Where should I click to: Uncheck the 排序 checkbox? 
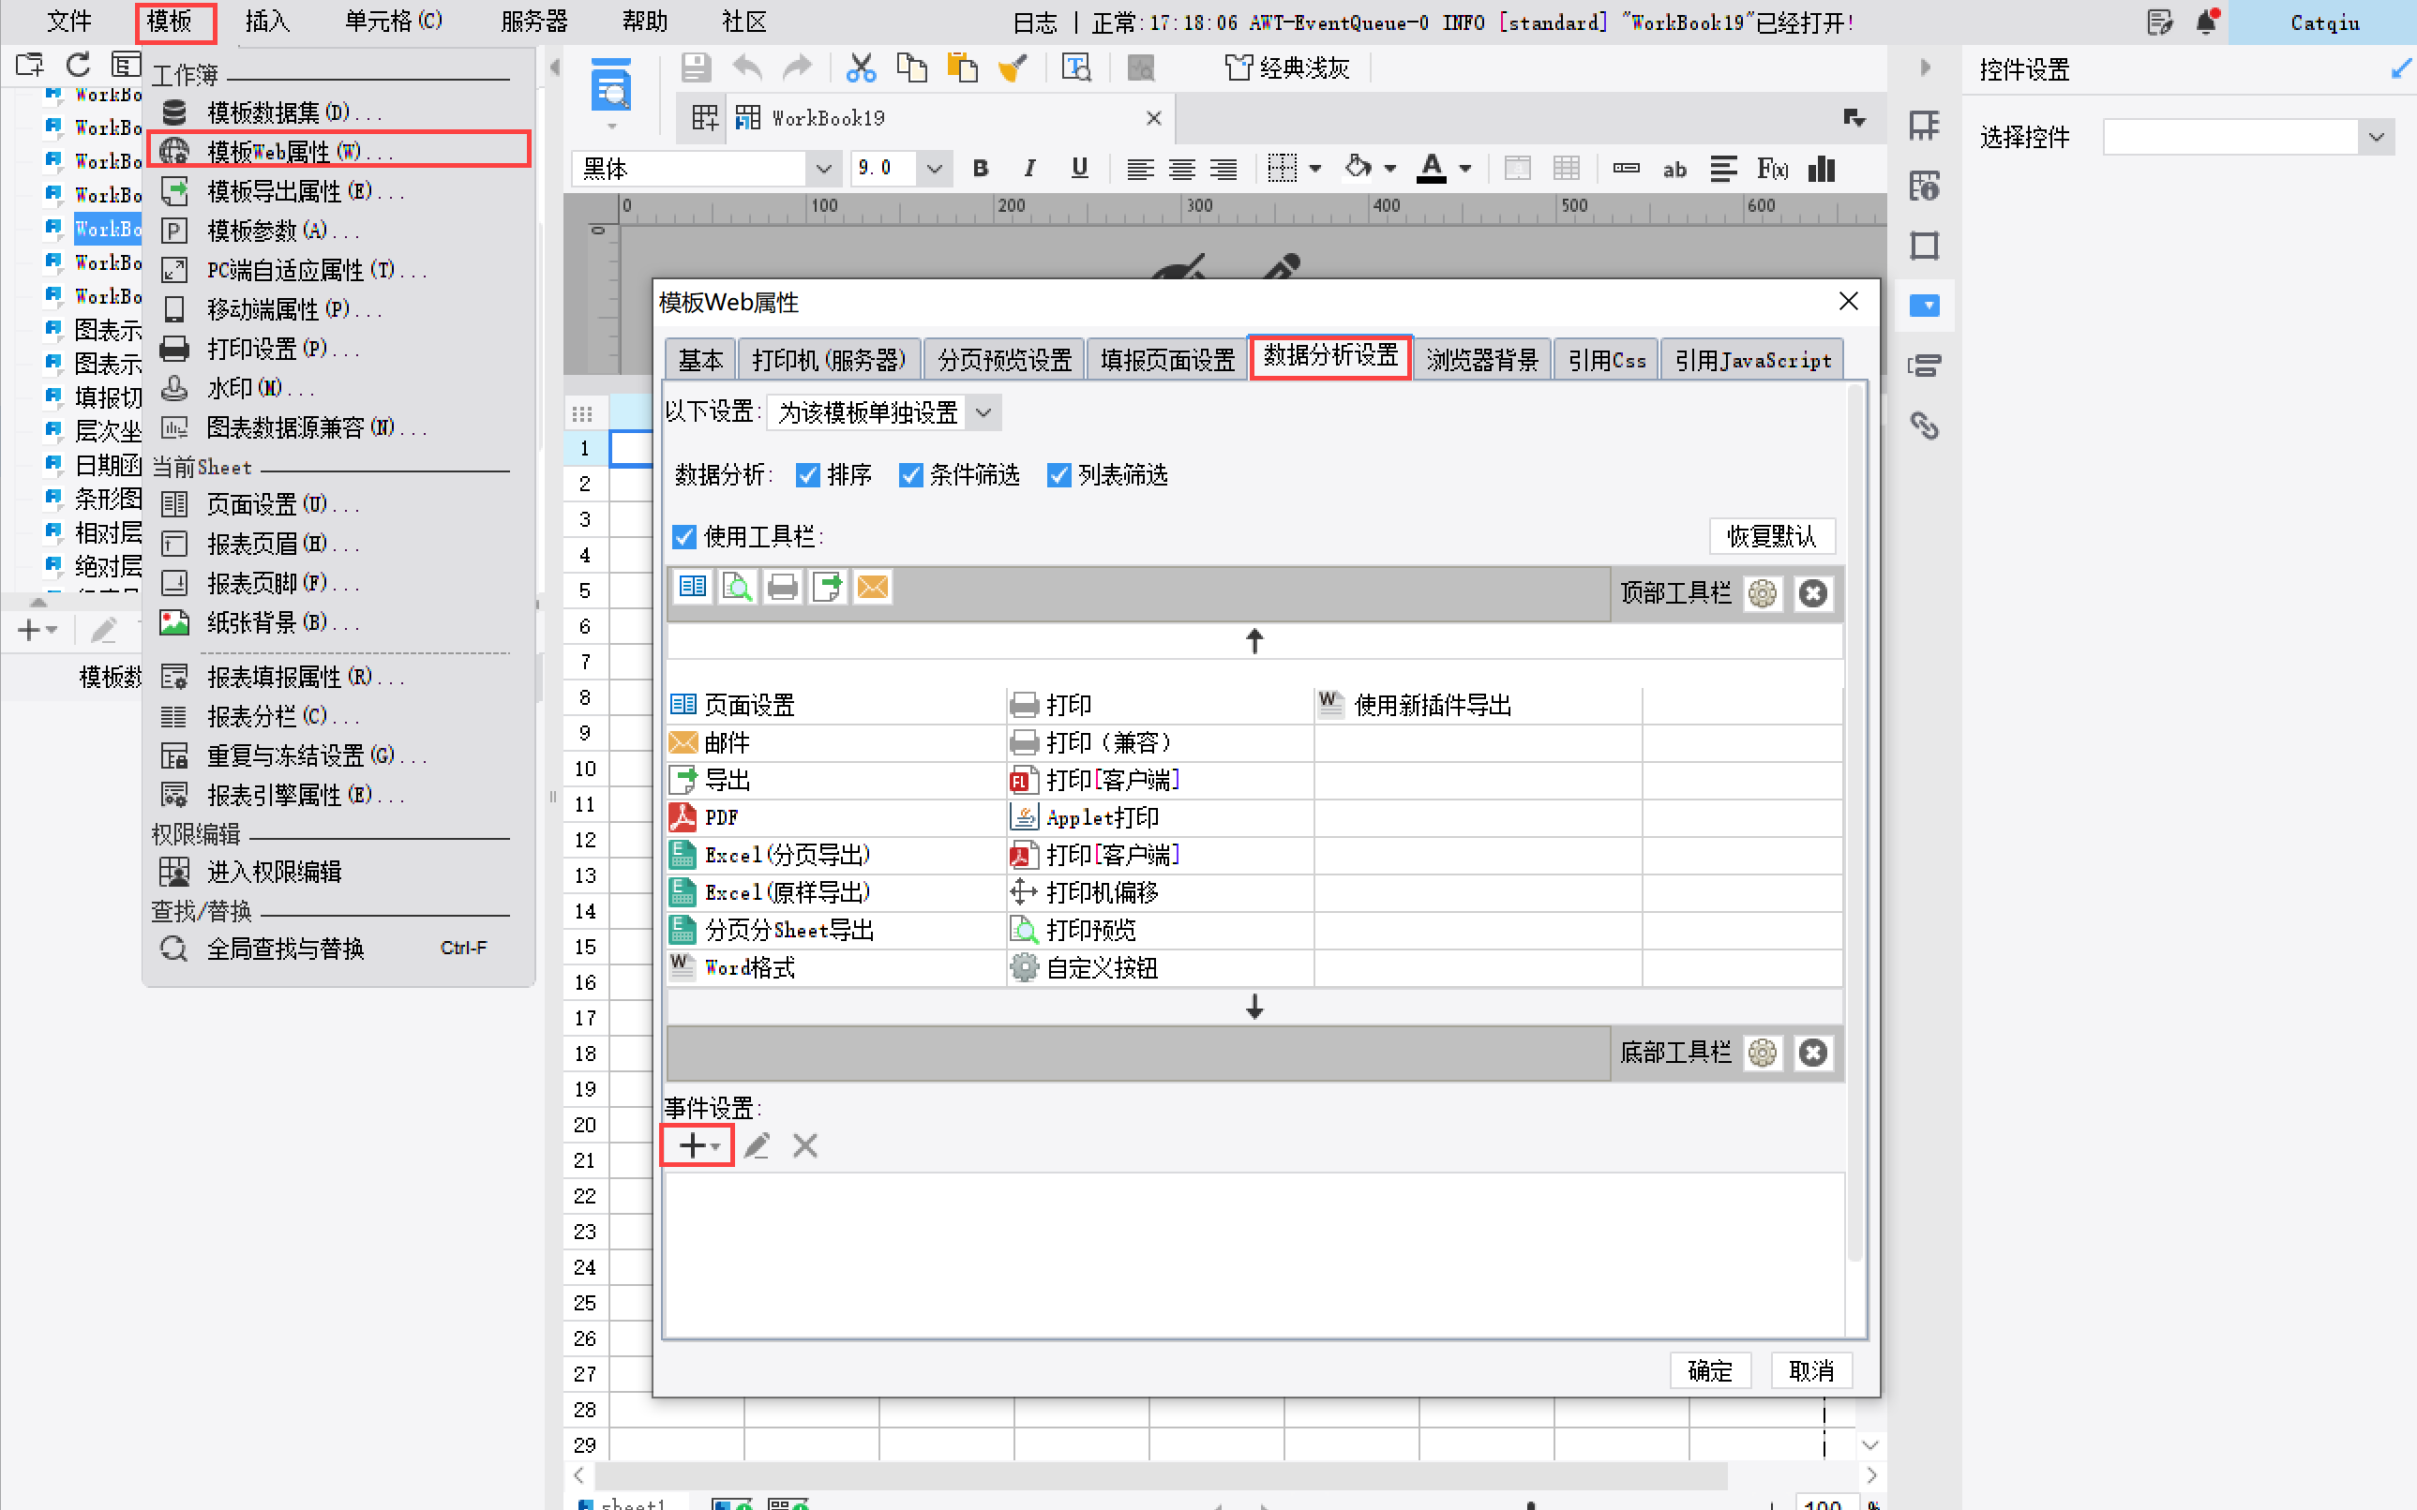pyautogui.click(x=808, y=475)
